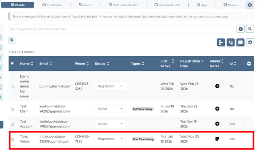261x150 pixels.
Task: Open the table header column settings gear
Action: pyautogui.click(x=249, y=64)
